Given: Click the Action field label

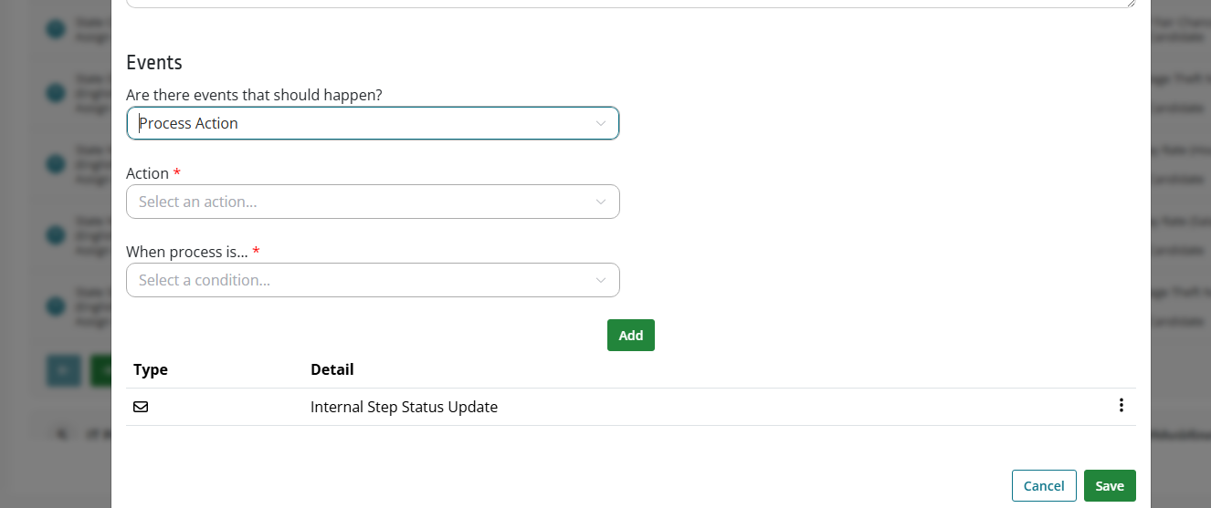Looking at the screenshot, I should click(x=147, y=173).
